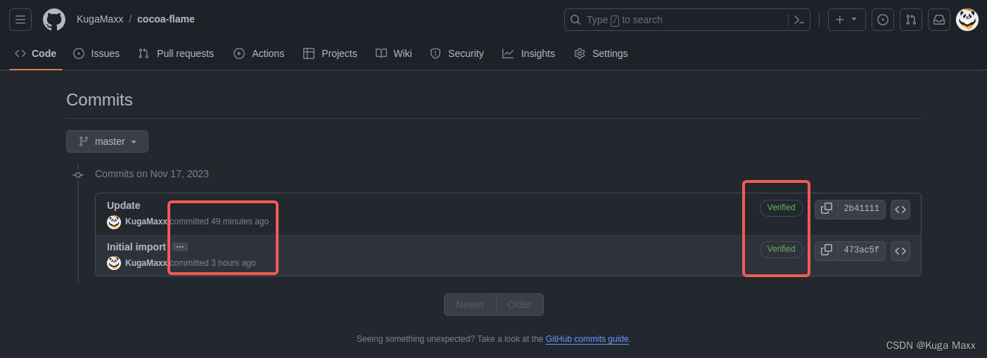Browse repository at commit 473ac5f

point(900,250)
